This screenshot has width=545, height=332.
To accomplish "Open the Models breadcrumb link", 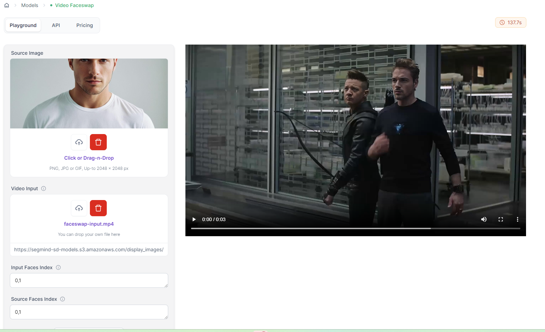I will tap(29, 5).
